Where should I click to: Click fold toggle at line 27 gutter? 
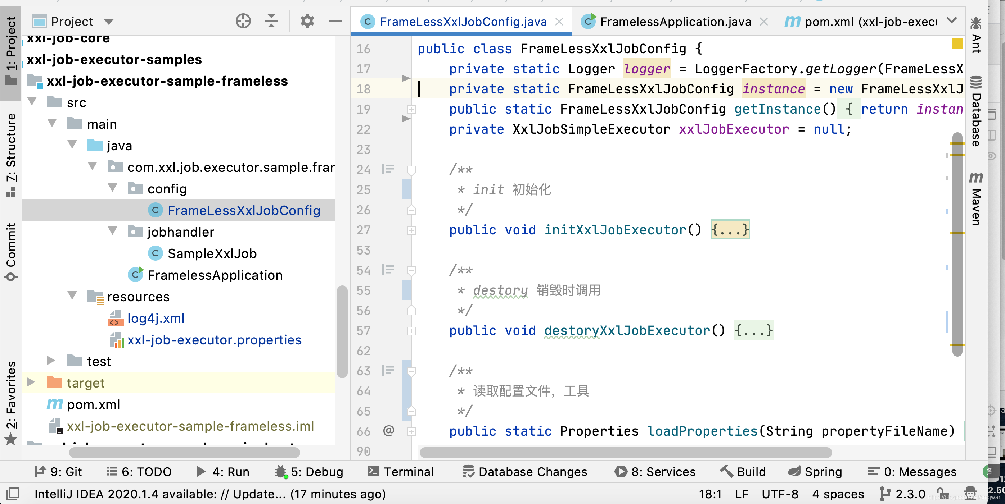pos(411,230)
